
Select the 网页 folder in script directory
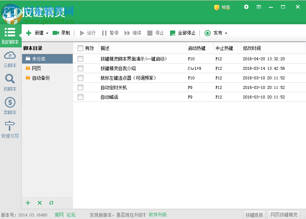pyautogui.click(x=36, y=68)
